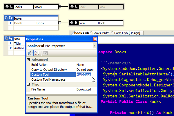Image resolution: width=174 pixels, height=116 pixels.
Task: Collapse the top Books element connector box
Action: coord(60,7)
